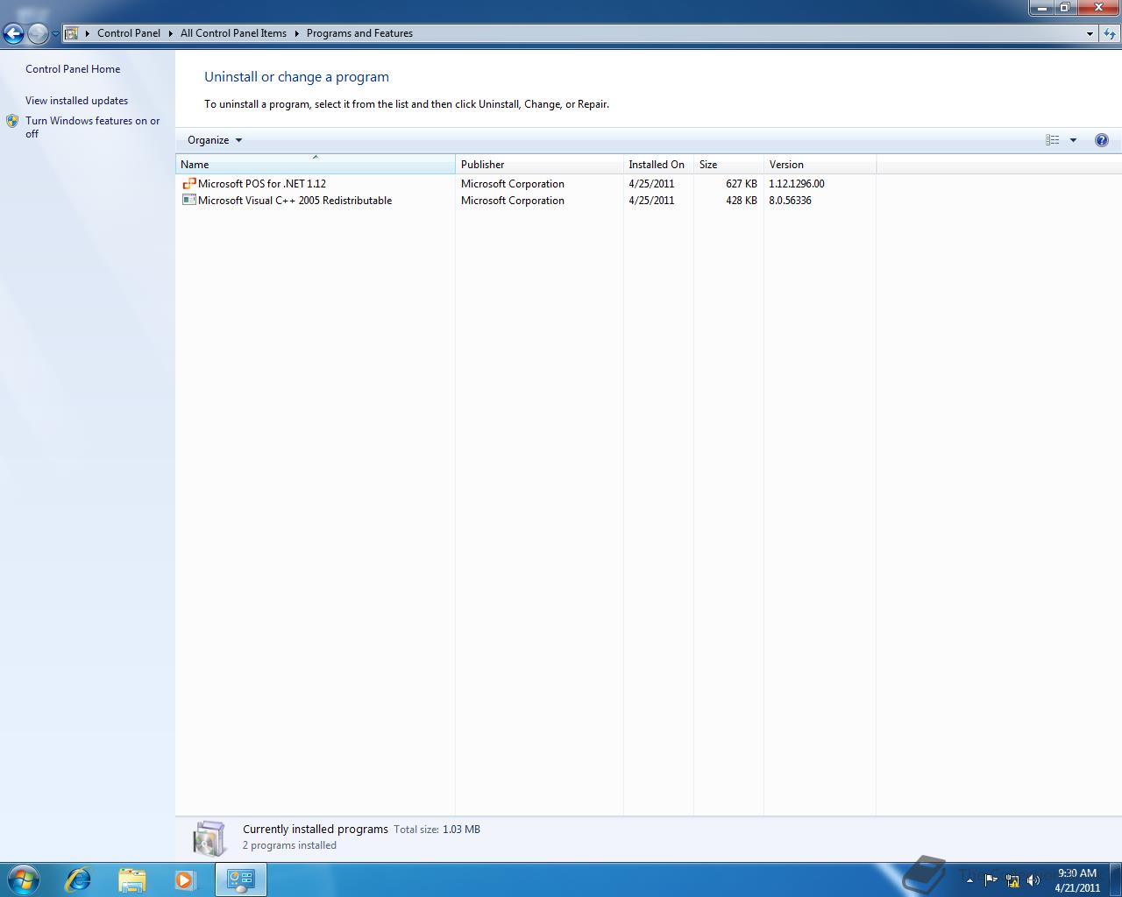Click the 428 KB size cell
Screen dimensions: 1122x897
742,201
